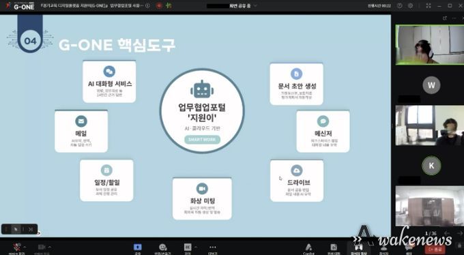This screenshot has width=464, height=255.
Task: Click the '04' section number badge
Action: (x=30, y=41)
